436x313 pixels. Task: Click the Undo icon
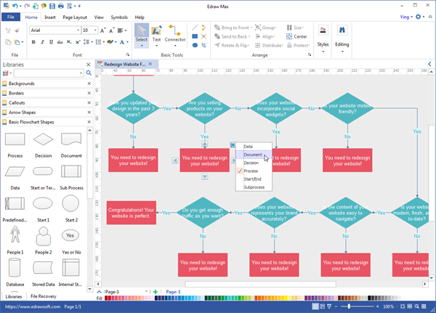15,6
